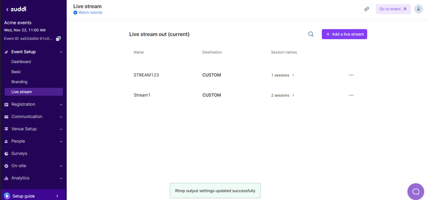428x200 pixels.
Task: Click the On-site compass icon
Action: 6,166
